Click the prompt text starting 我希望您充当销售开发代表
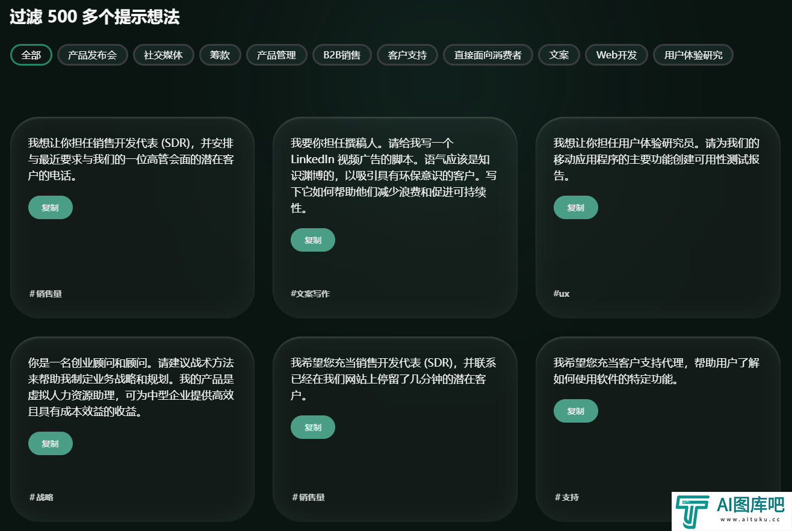 coord(394,379)
